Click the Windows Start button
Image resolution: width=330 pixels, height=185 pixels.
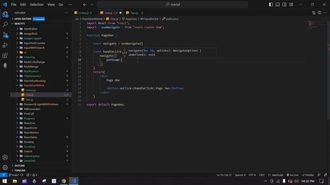(x=5, y=181)
